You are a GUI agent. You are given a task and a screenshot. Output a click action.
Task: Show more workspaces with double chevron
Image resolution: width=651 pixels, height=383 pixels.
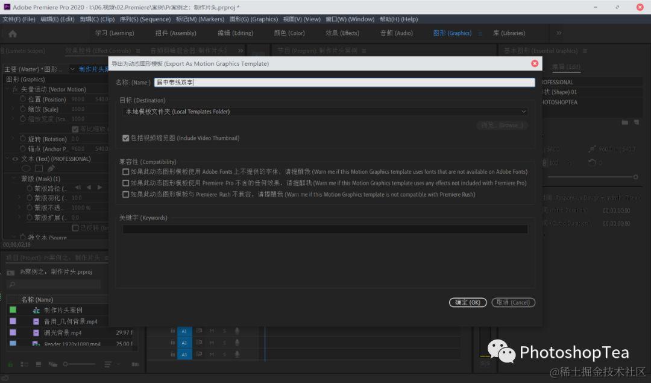tap(559, 33)
